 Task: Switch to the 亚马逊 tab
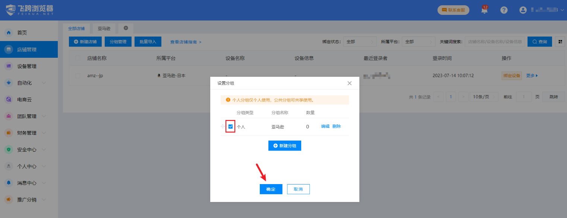click(x=104, y=28)
